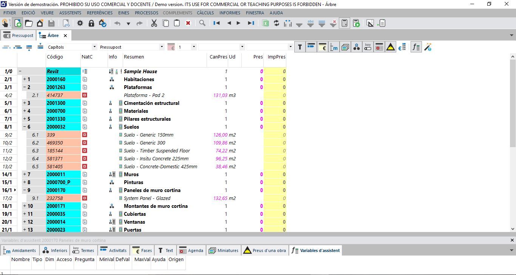Jump to last record with the arrow-bar icon
This screenshot has width=516, height=275.
[251, 23]
